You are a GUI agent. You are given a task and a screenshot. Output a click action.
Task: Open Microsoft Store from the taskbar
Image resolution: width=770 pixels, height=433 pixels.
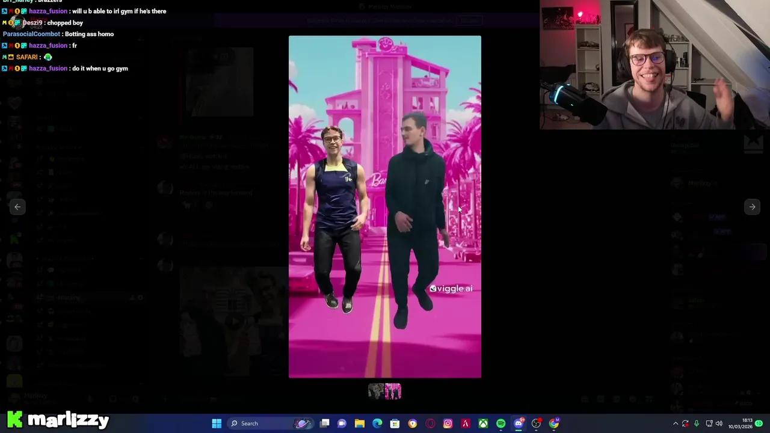[x=395, y=423]
